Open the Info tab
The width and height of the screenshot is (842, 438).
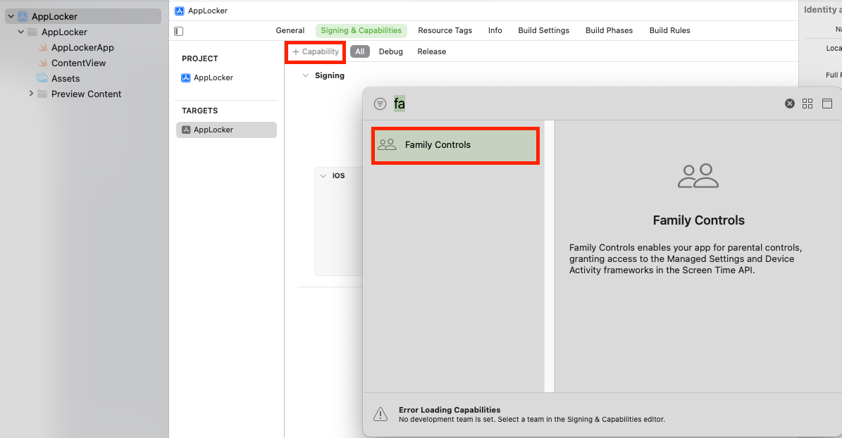click(495, 30)
